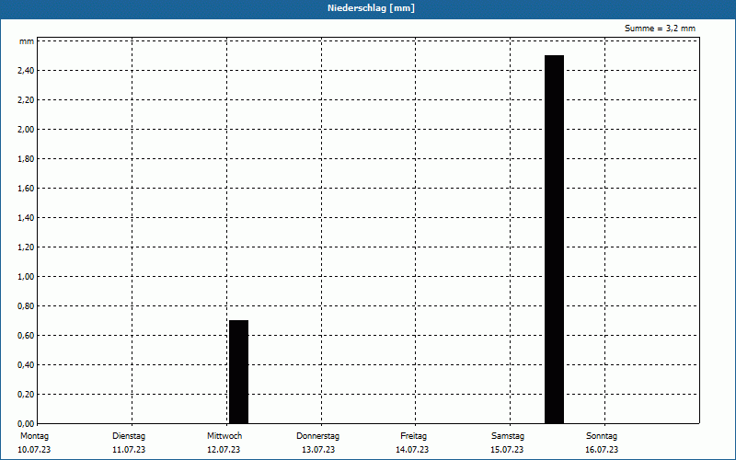Click the Niederschlag [mm] chart title
736x460 pixels.
pyautogui.click(x=371, y=8)
